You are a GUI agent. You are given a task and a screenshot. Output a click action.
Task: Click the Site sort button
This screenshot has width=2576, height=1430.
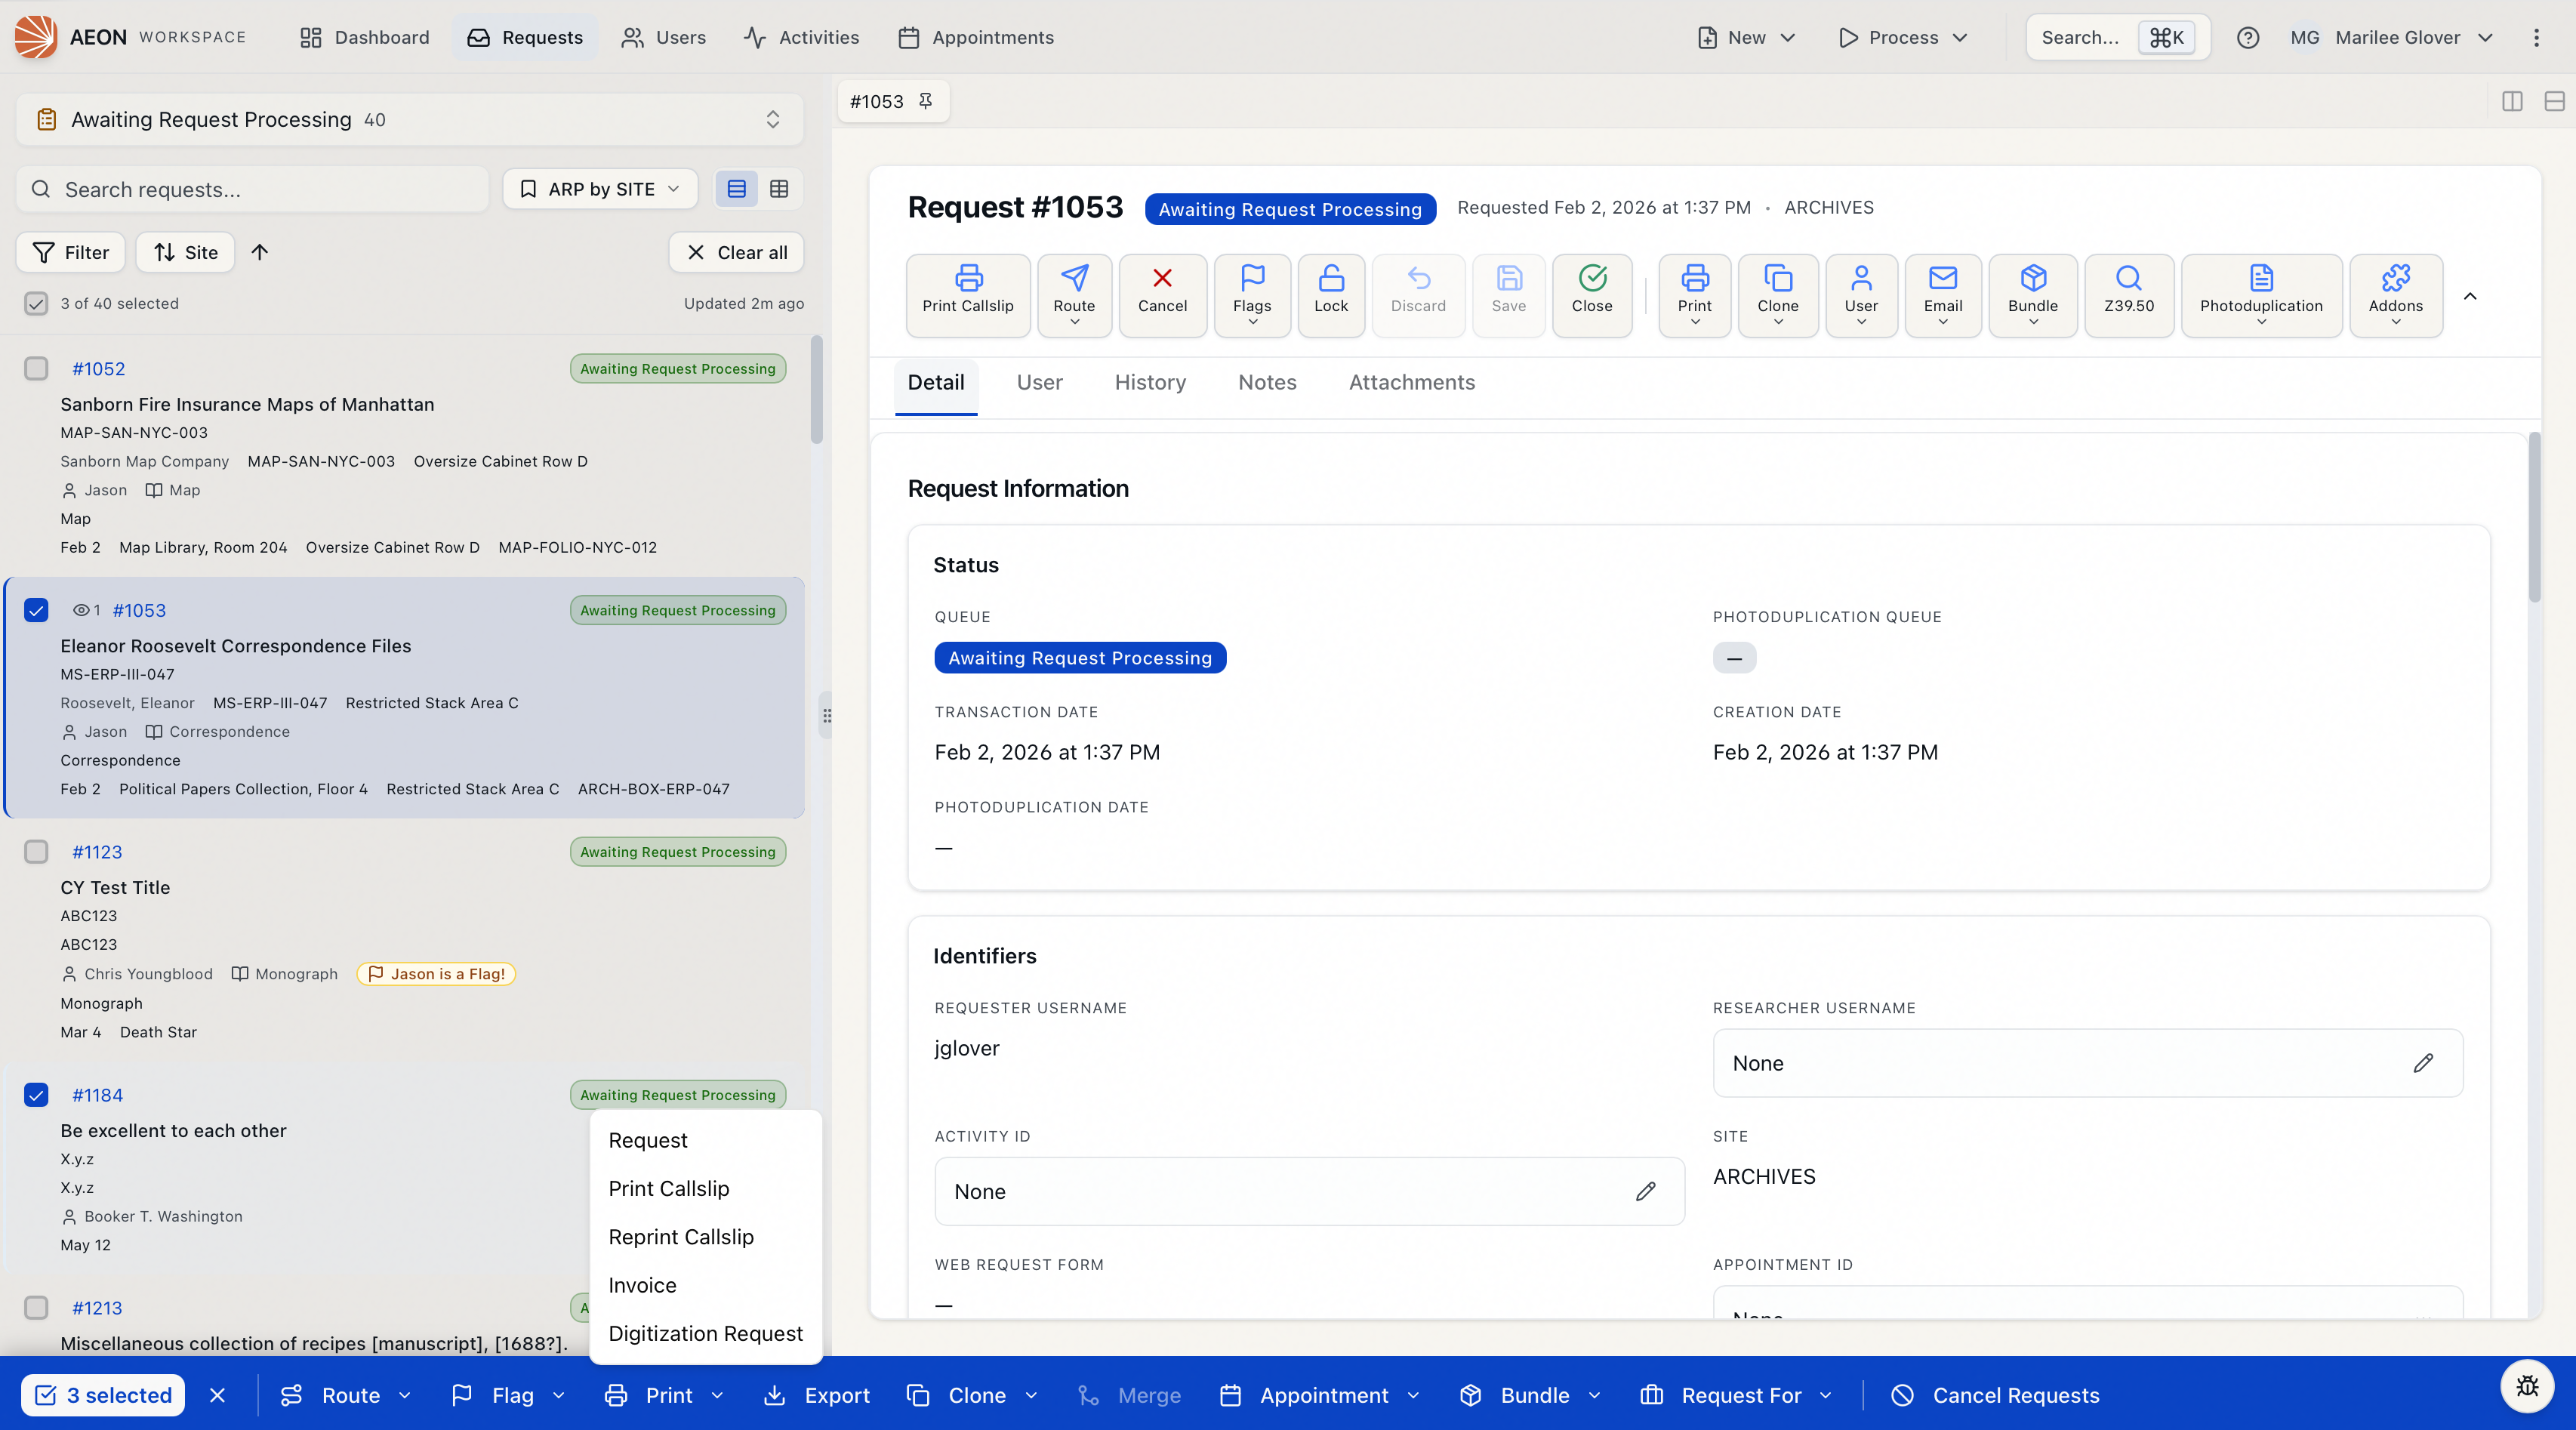[185, 252]
